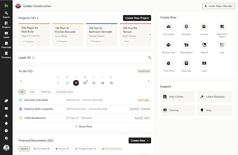The height and width of the screenshot is (155, 238).
Task: Open the Training support link
Action: 177,110
